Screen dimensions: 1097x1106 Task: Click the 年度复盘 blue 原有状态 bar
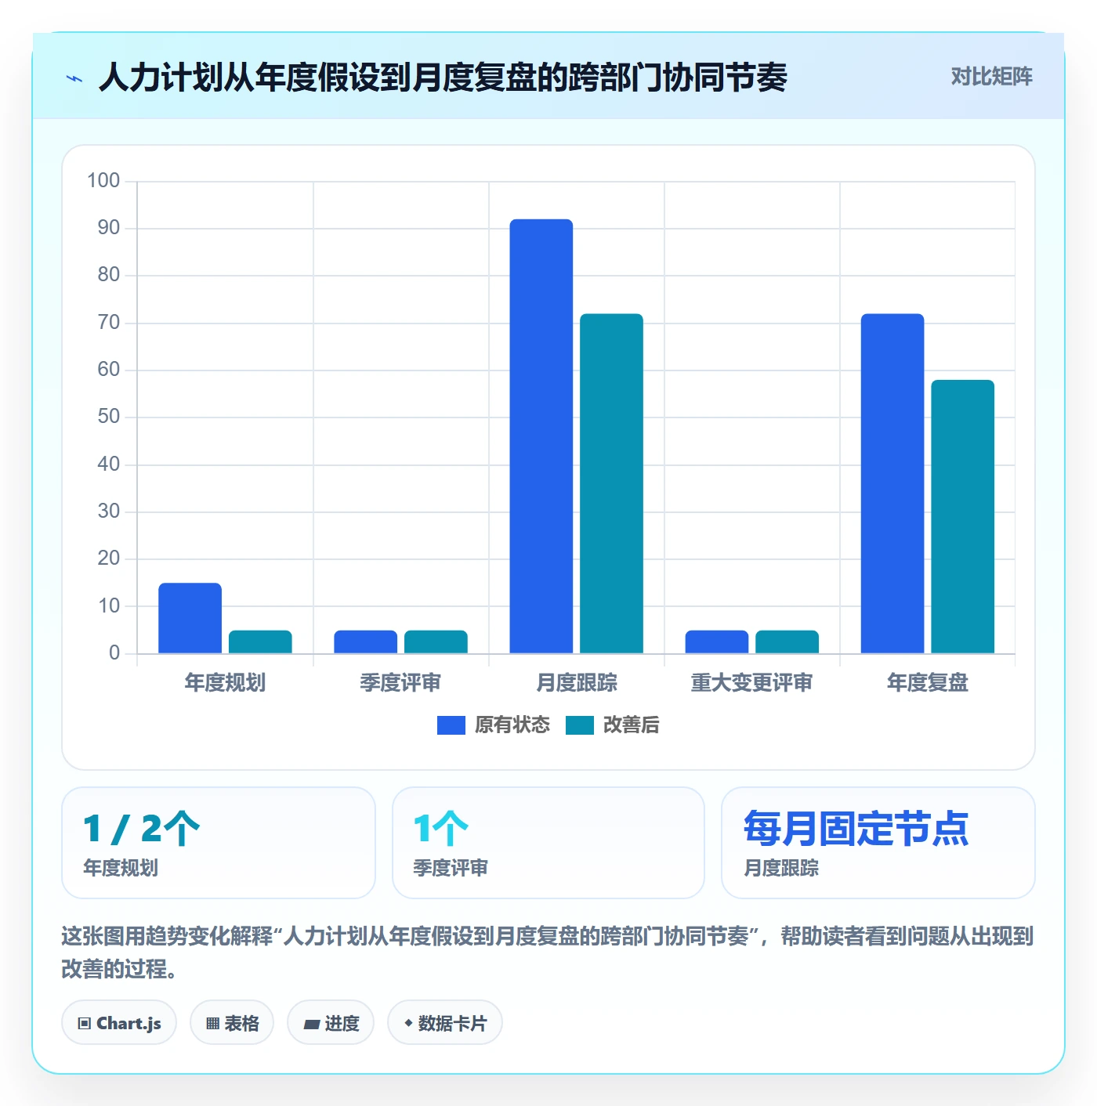[892, 483]
